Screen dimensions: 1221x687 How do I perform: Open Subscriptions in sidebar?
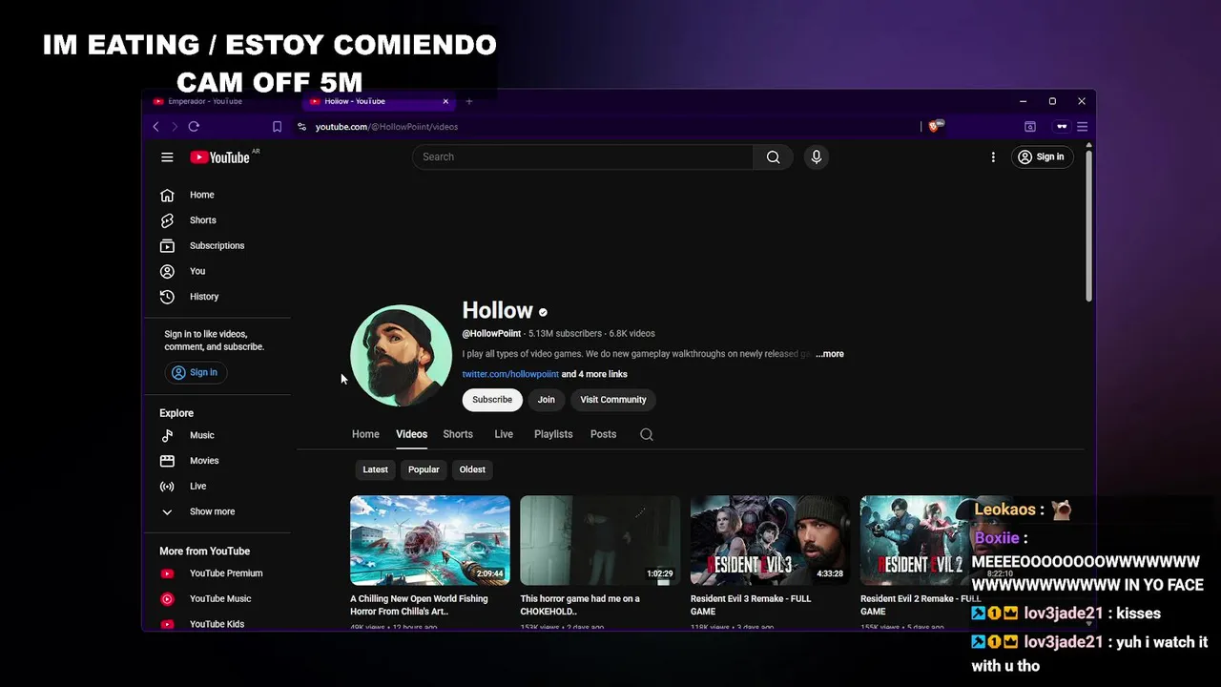point(217,245)
